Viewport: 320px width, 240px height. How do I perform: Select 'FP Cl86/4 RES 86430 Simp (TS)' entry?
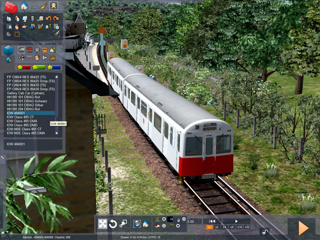pyautogui.click(x=31, y=89)
